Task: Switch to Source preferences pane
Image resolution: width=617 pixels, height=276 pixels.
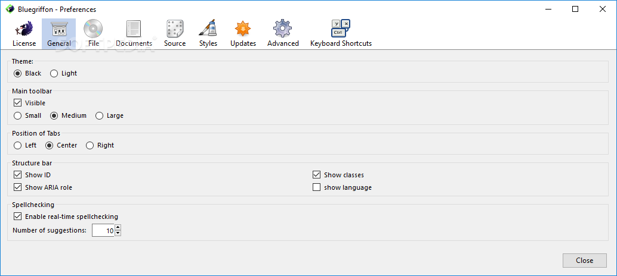Action: pyautogui.click(x=175, y=34)
